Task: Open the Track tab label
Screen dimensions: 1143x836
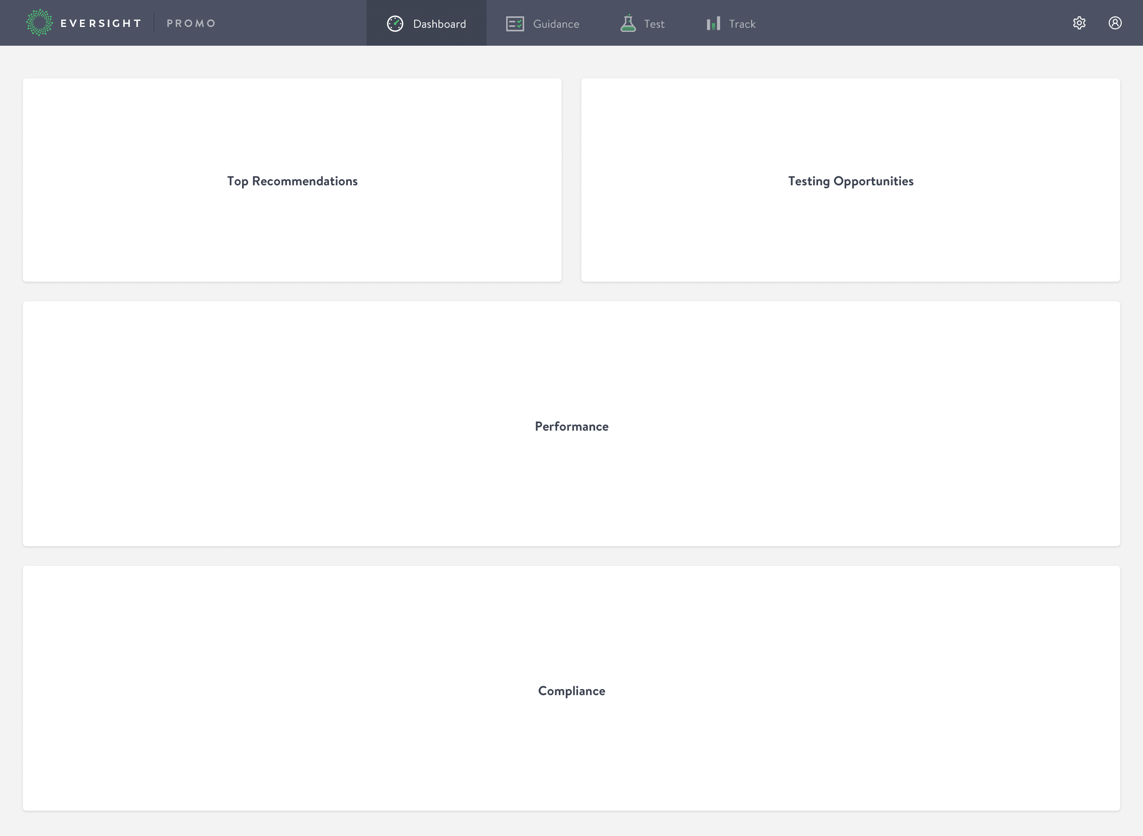Action: click(x=742, y=24)
